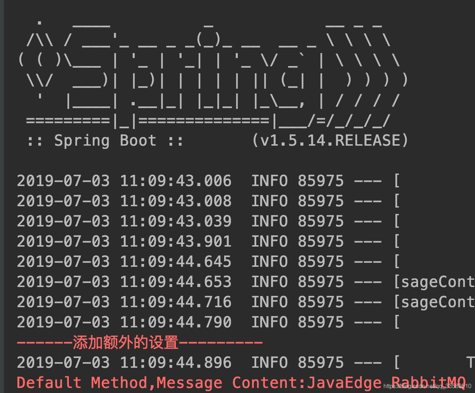
Task: Select the log line timestamped 11:09:43.039
Action: 208,221
